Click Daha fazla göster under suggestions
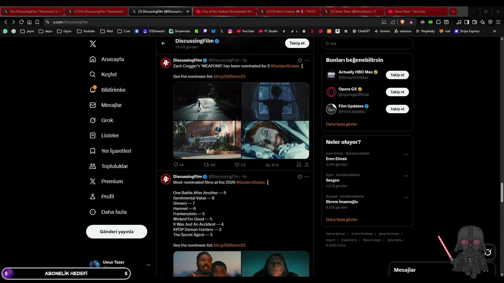 pyautogui.click(x=341, y=124)
